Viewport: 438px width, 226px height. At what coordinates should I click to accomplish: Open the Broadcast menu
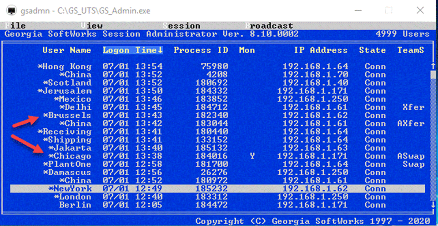pyautogui.click(x=269, y=26)
